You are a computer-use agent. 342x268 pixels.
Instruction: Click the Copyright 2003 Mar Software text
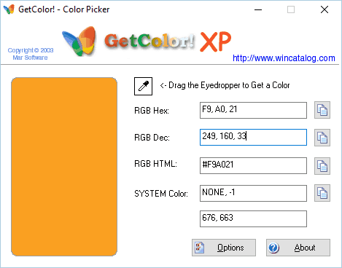(x=31, y=54)
